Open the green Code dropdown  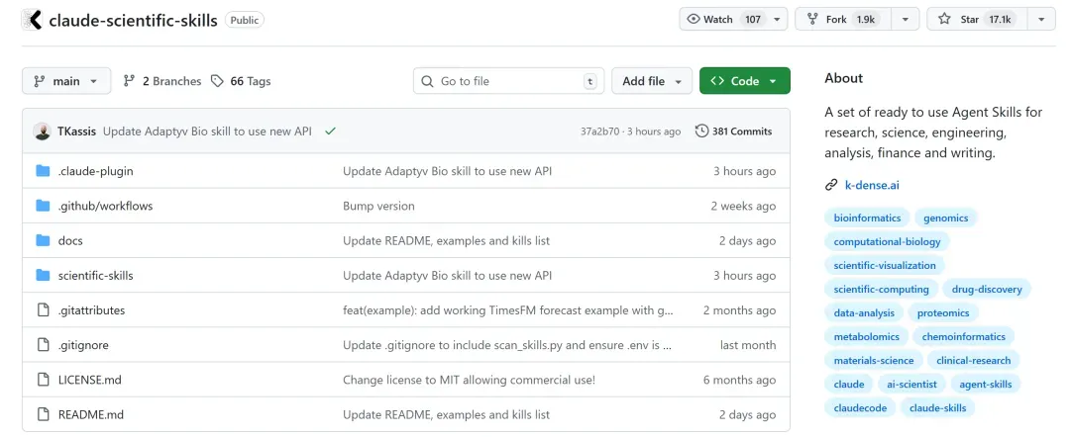point(744,81)
